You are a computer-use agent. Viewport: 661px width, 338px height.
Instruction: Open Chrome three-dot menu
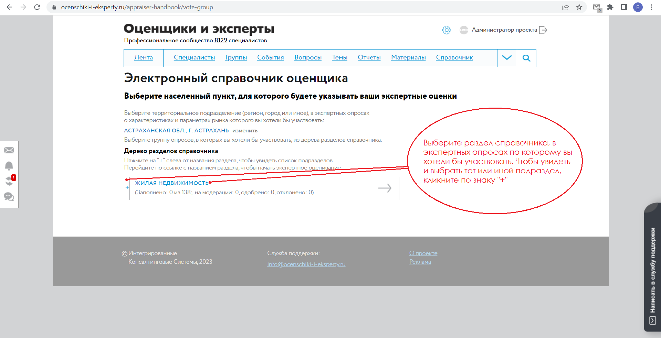coord(652,7)
